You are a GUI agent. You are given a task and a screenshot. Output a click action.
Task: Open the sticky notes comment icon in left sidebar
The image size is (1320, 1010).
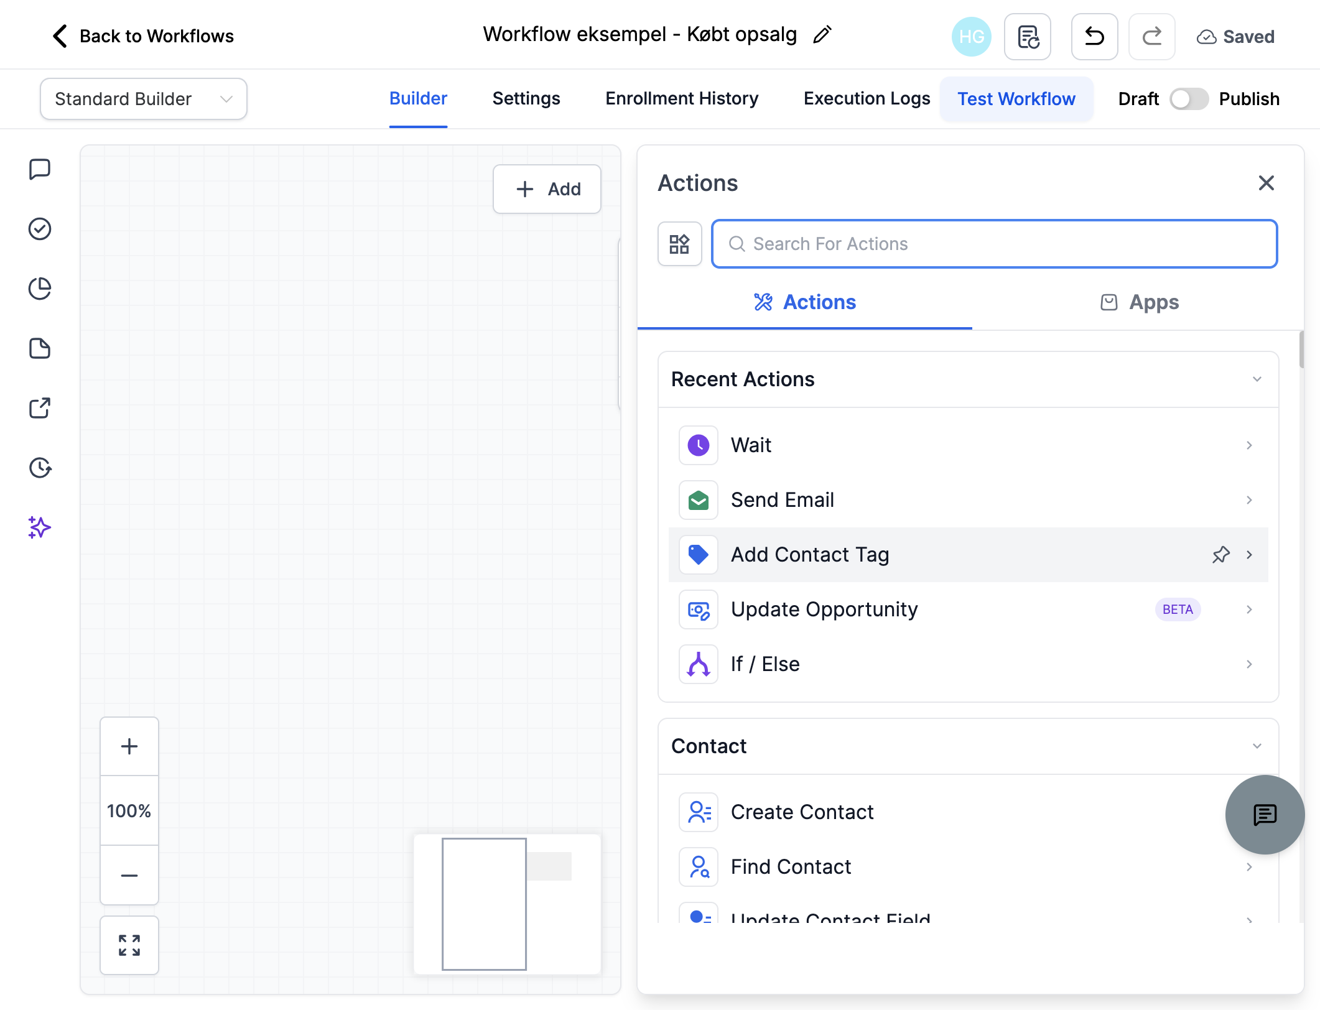(x=40, y=169)
